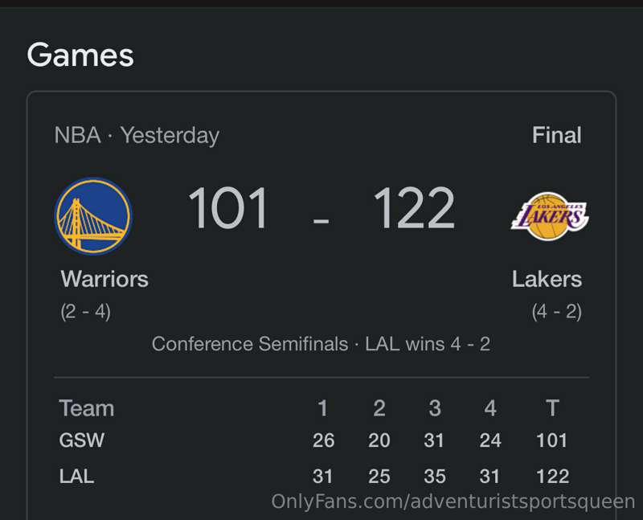The height and width of the screenshot is (520, 643).
Task: Open the Warriors team name link
Action: coord(104,279)
